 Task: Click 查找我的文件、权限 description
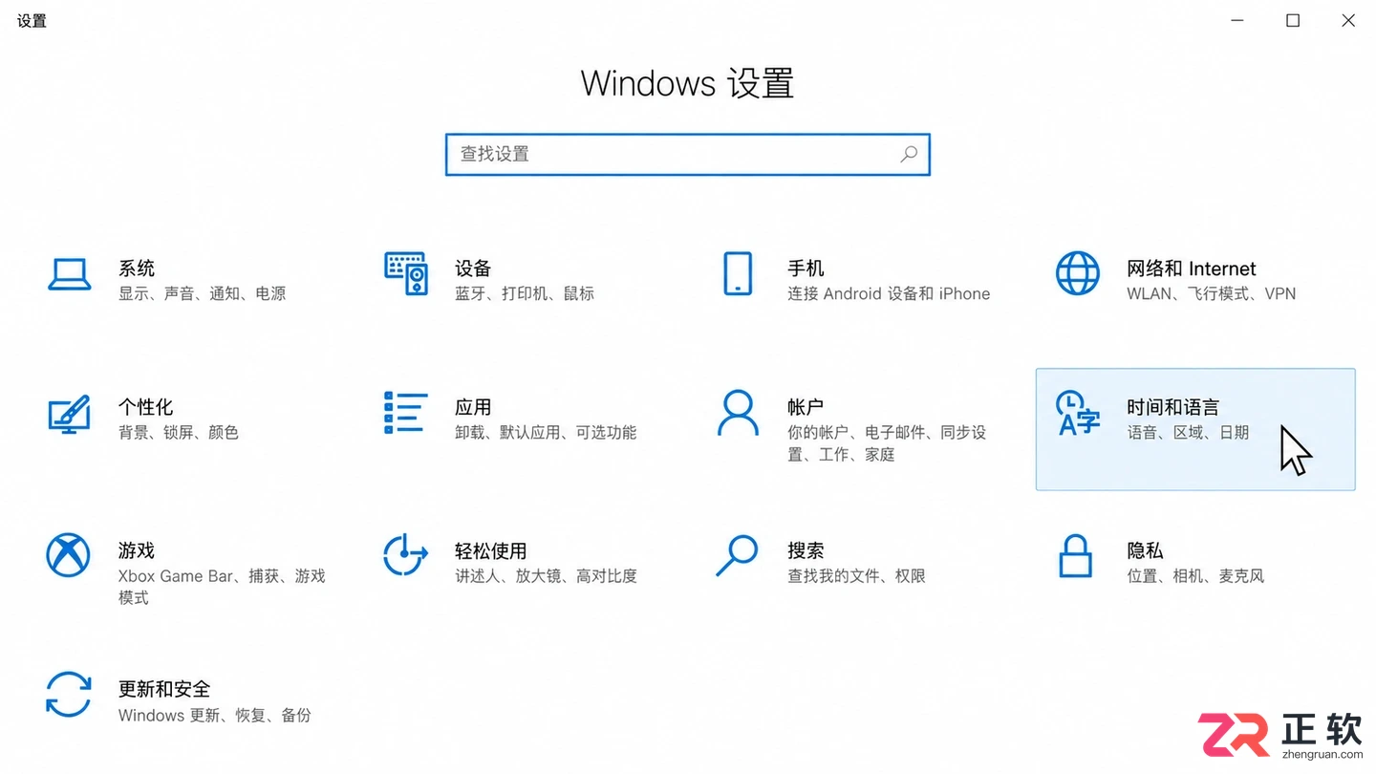[856, 576]
